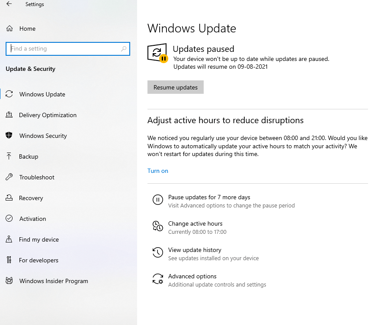Click the Advanced options gear icon
The width and height of the screenshot is (381, 325).
click(x=158, y=279)
